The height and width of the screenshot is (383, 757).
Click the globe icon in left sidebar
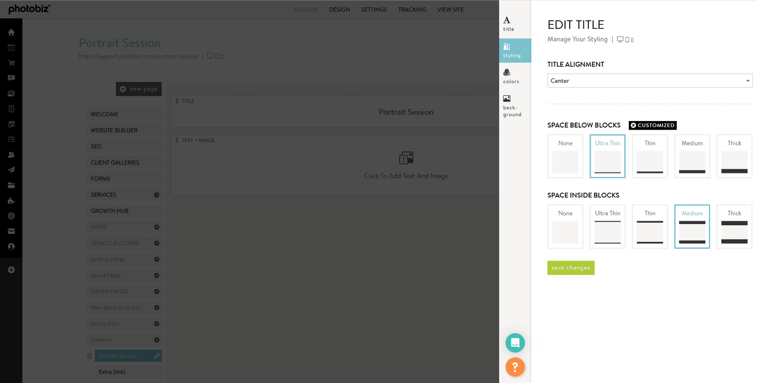click(11, 216)
